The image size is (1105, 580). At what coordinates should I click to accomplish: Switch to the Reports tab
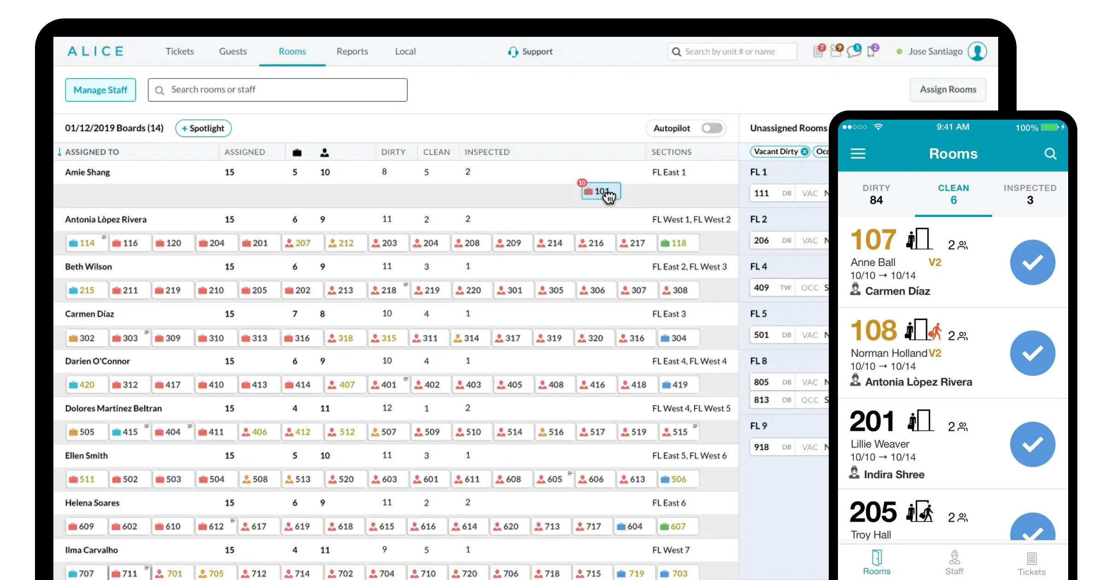tap(352, 52)
